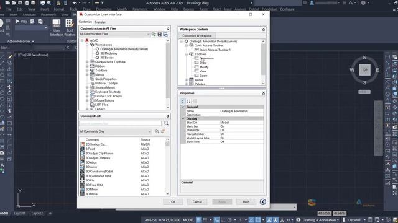
Task: Open the File menu in AutoCAD
Action: pyautogui.click(x=9, y=9)
